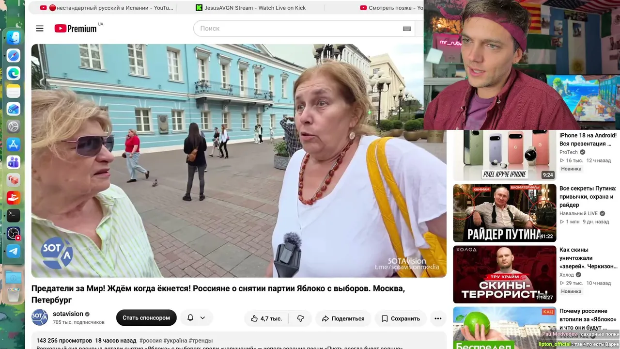Open the Райдер Путина video thumbnail
Screen dimensions: 620x349
[x=504, y=213]
